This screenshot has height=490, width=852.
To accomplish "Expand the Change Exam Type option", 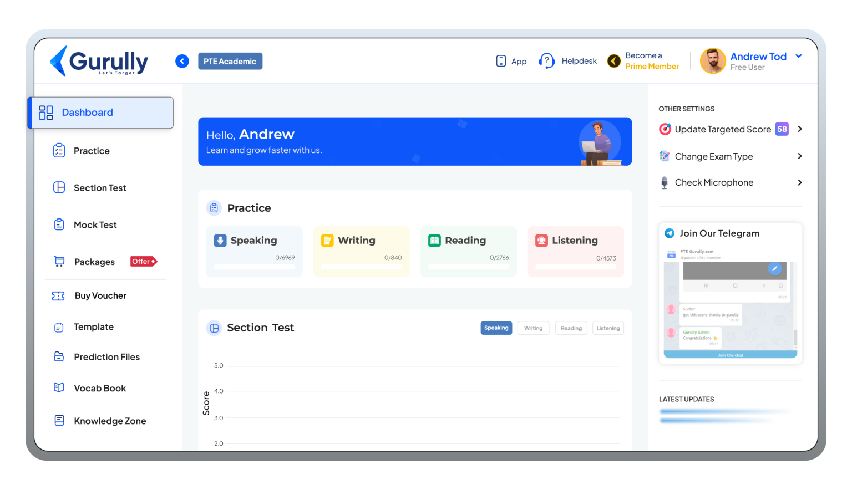I will 799,156.
